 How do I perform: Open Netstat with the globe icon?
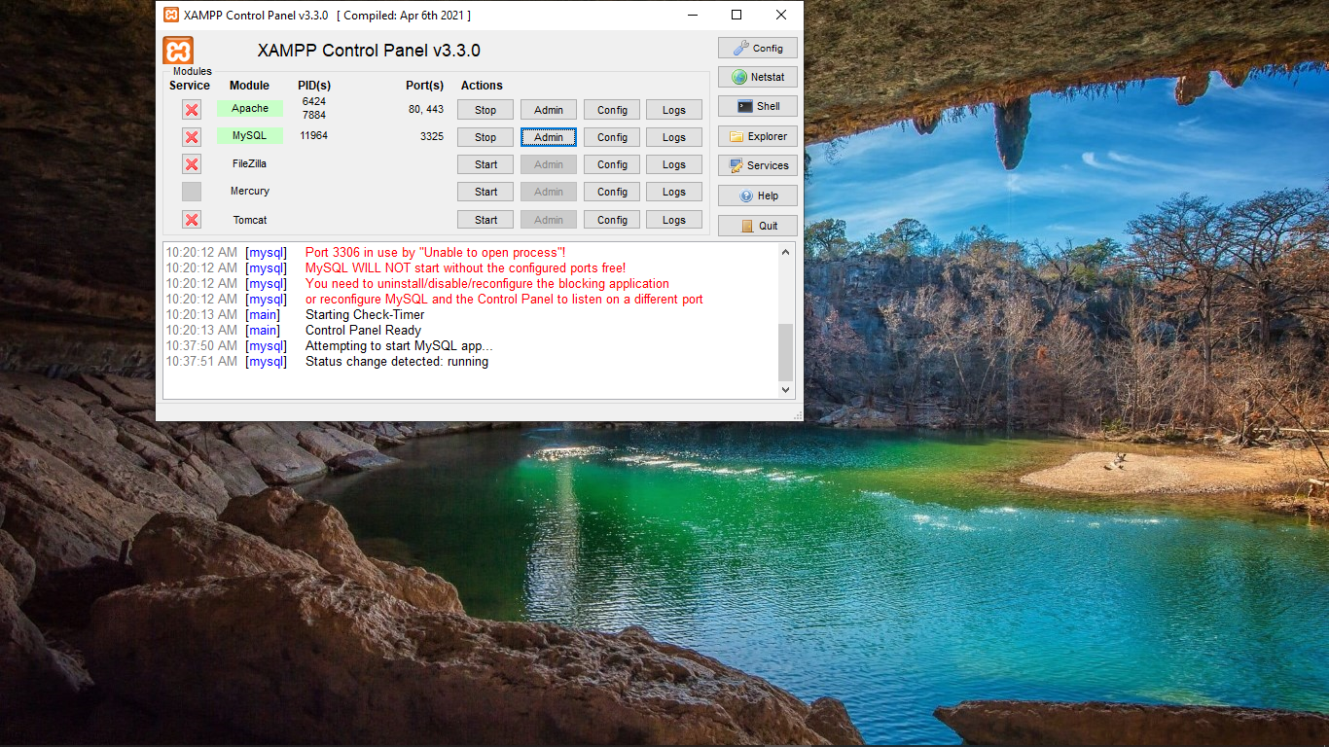pyautogui.click(x=758, y=77)
